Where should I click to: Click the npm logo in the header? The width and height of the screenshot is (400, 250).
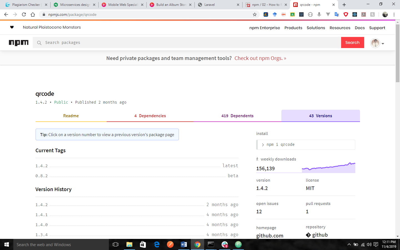click(x=19, y=42)
